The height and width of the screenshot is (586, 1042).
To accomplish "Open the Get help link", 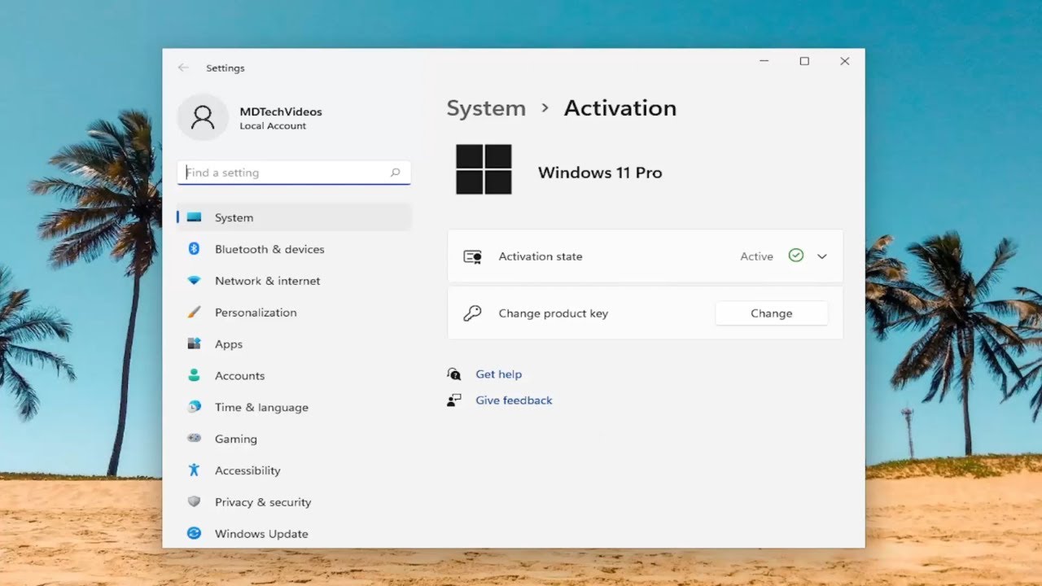I will tap(499, 374).
